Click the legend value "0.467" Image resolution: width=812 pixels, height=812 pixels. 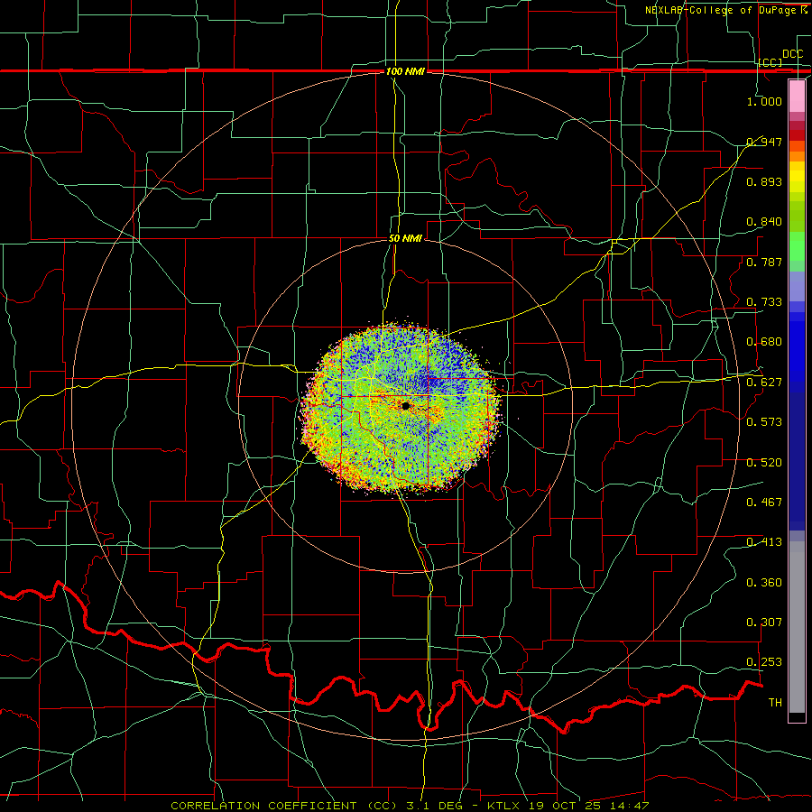[x=764, y=502]
